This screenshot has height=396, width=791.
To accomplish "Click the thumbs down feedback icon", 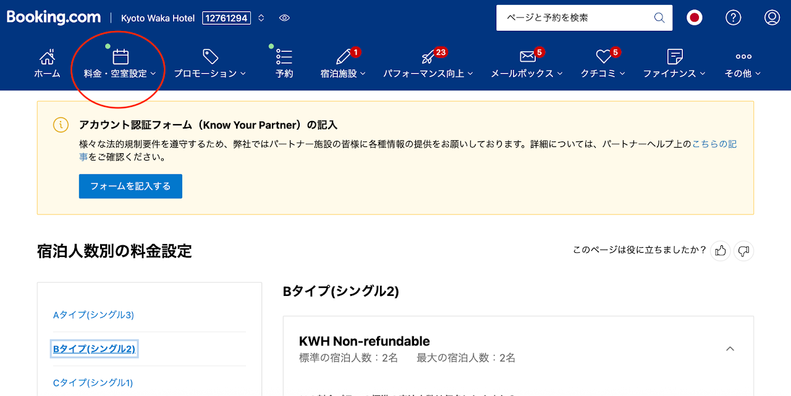I will [744, 251].
